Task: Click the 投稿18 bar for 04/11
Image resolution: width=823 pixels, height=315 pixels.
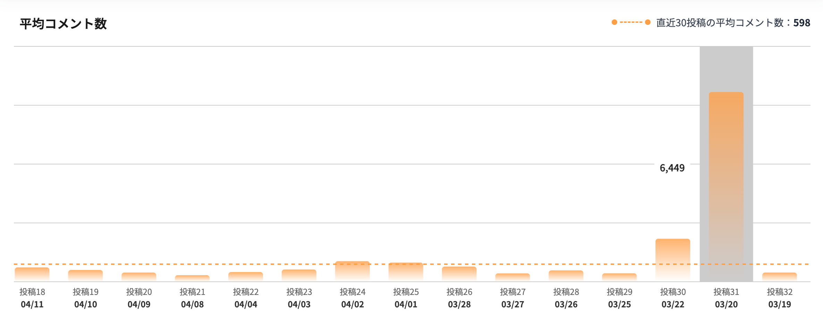Action: [x=32, y=274]
